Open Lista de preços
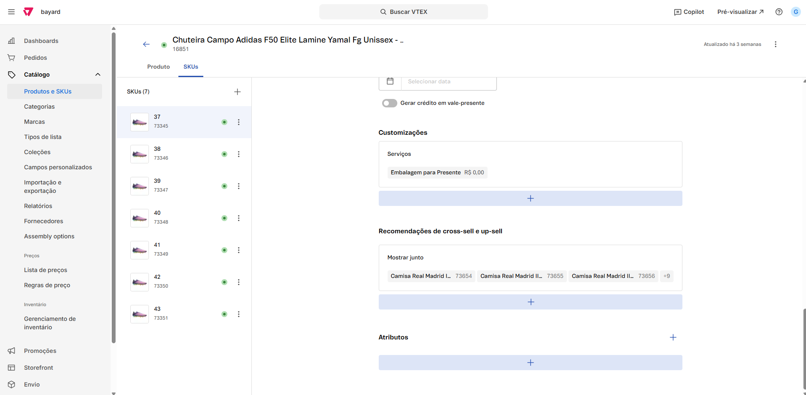The height and width of the screenshot is (395, 806). [x=46, y=270]
